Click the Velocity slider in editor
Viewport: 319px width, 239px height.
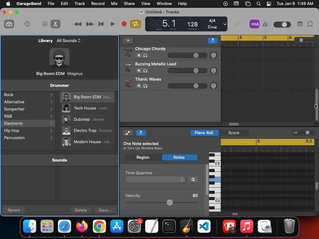[x=162, y=202]
